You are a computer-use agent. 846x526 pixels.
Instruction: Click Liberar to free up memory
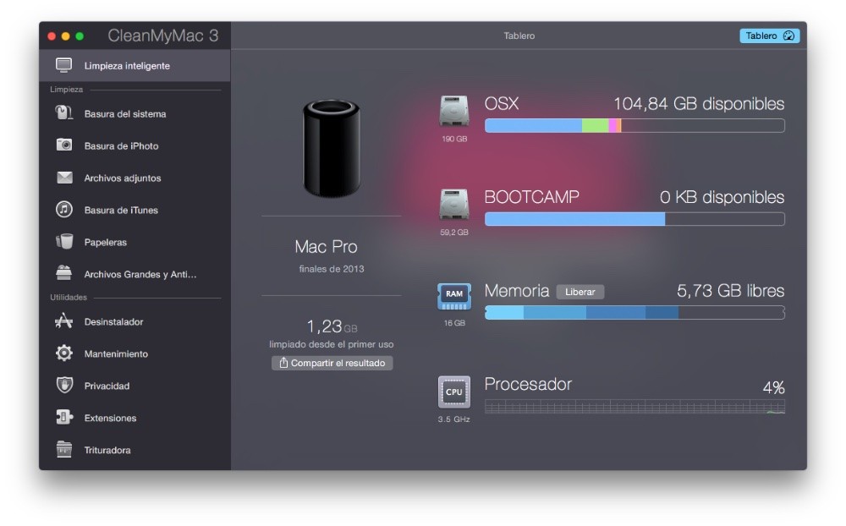(x=580, y=291)
